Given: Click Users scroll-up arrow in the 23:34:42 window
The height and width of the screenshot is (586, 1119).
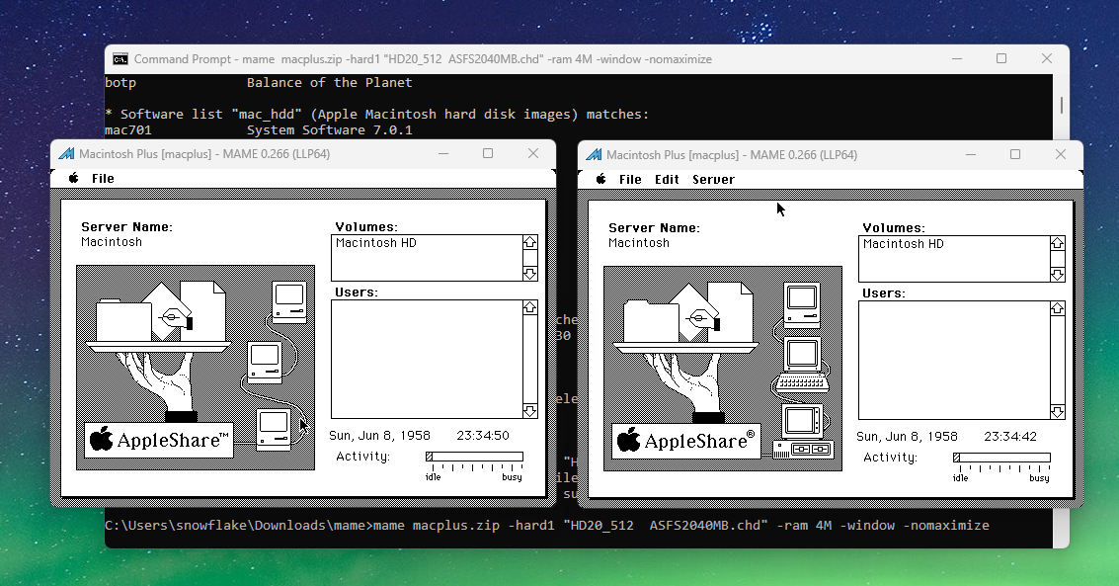Looking at the screenshot, I should tap(1058, 308).
